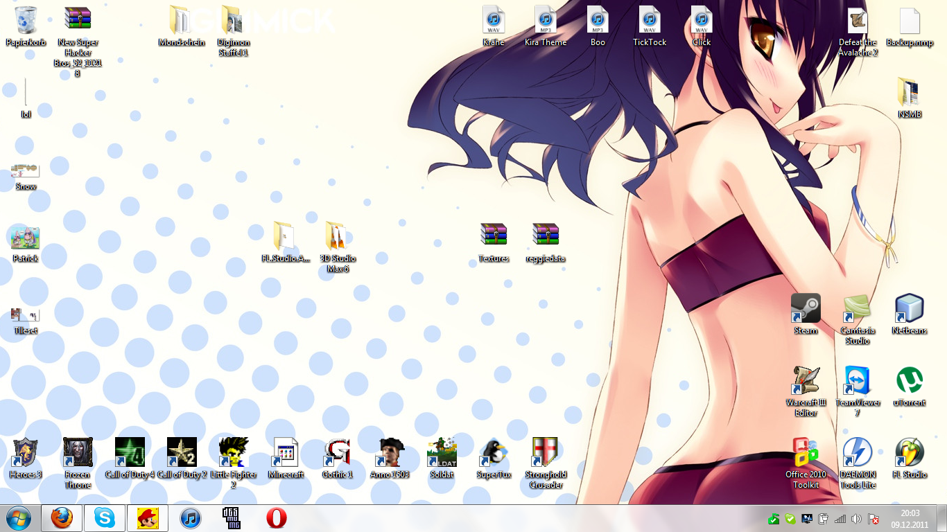
Task: Click the Textures archive file
Action: (494, 236)
